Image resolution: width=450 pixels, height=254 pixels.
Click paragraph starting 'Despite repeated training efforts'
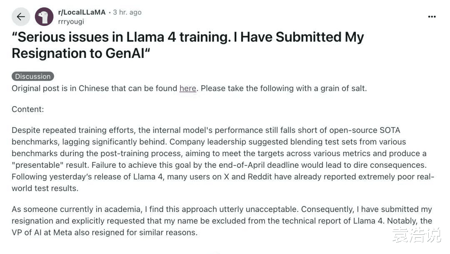point(222,159)
